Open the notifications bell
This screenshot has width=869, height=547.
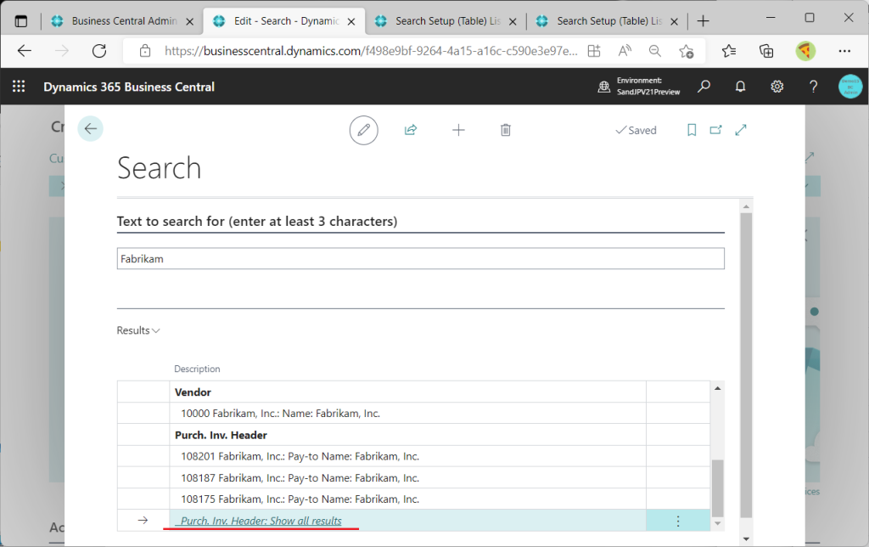[x=740, y=87]
